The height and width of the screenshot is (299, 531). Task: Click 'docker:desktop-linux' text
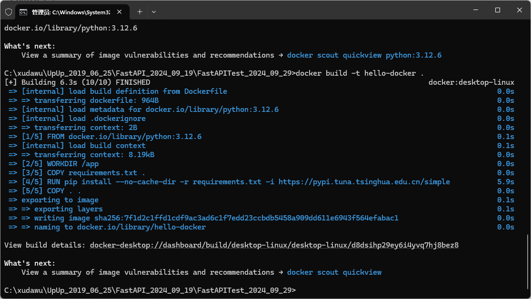coord(471,82)
